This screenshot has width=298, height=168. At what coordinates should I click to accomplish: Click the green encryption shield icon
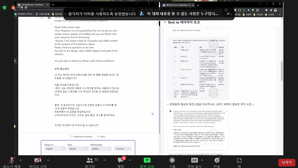point(4,8)
